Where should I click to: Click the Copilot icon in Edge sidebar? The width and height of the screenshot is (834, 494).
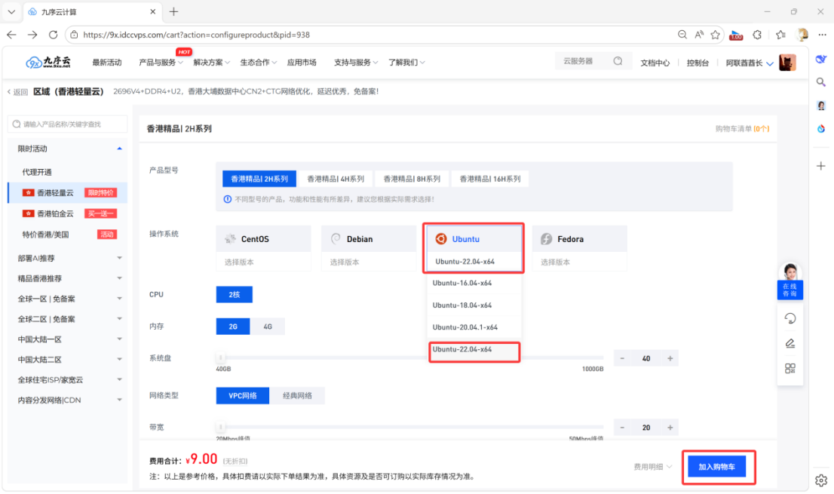click(x=821, y=59)
